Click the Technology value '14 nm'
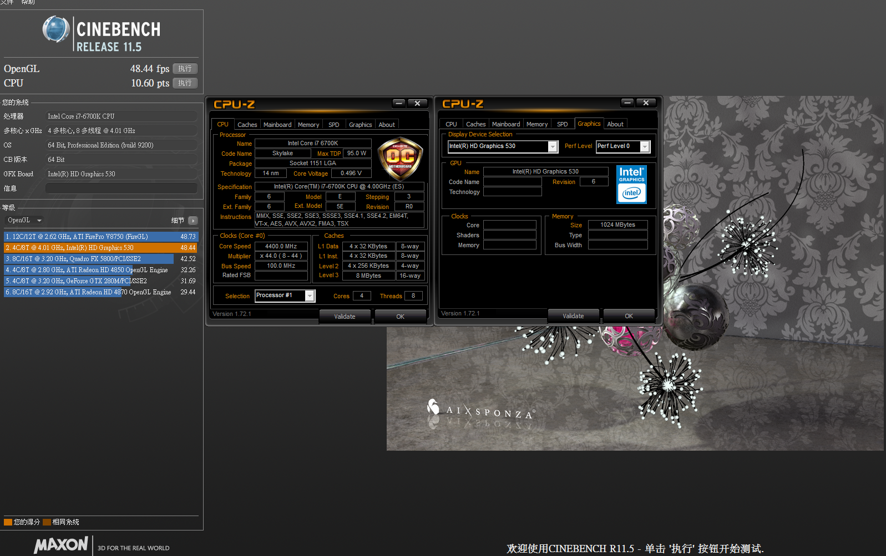 click(x=271, y=174)
